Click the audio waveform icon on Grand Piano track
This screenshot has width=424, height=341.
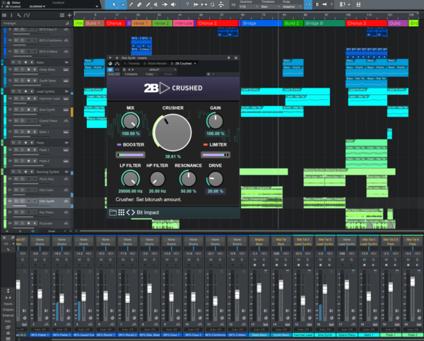tap(66, 121)
